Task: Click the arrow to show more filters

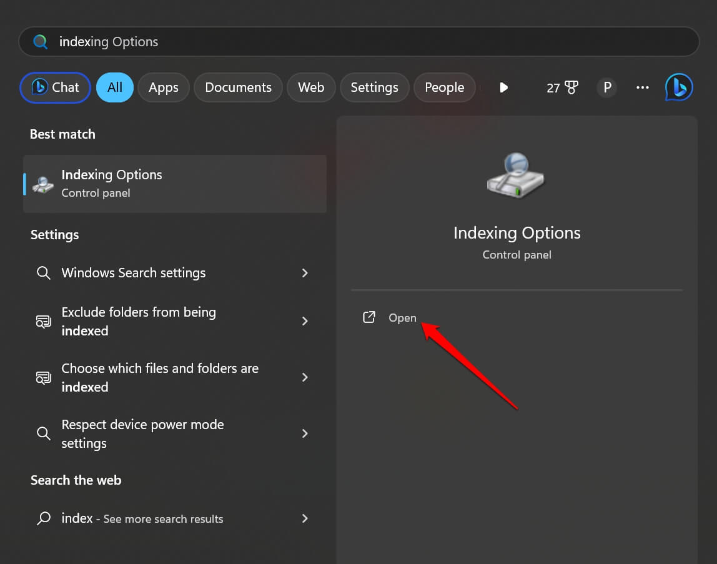Action: [503, 87]
